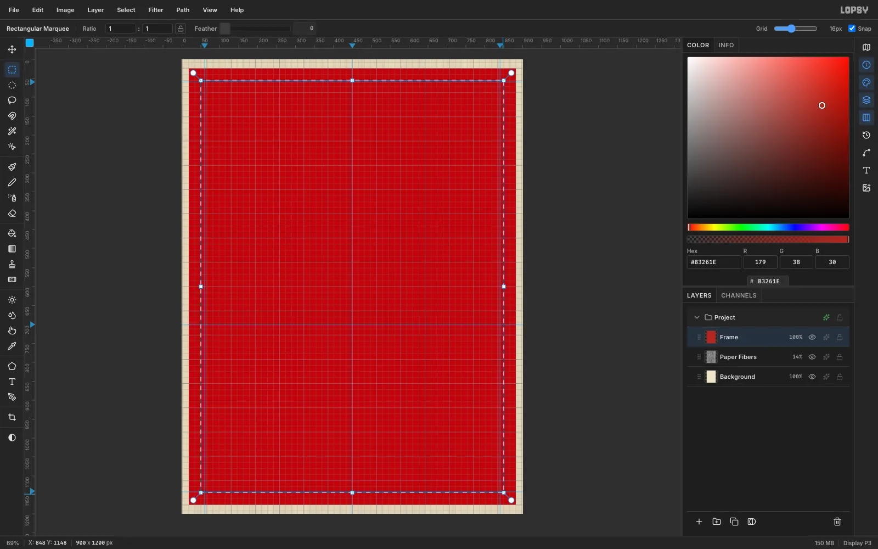Select the Dodge (sun) tool

[12, 300]
